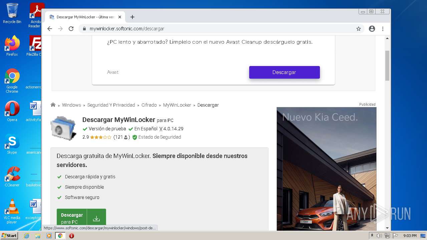Viewport: 427px width, 240px height.
Task: Open the MyWinLocker breadcrumb link
Action: coord(177,105)
